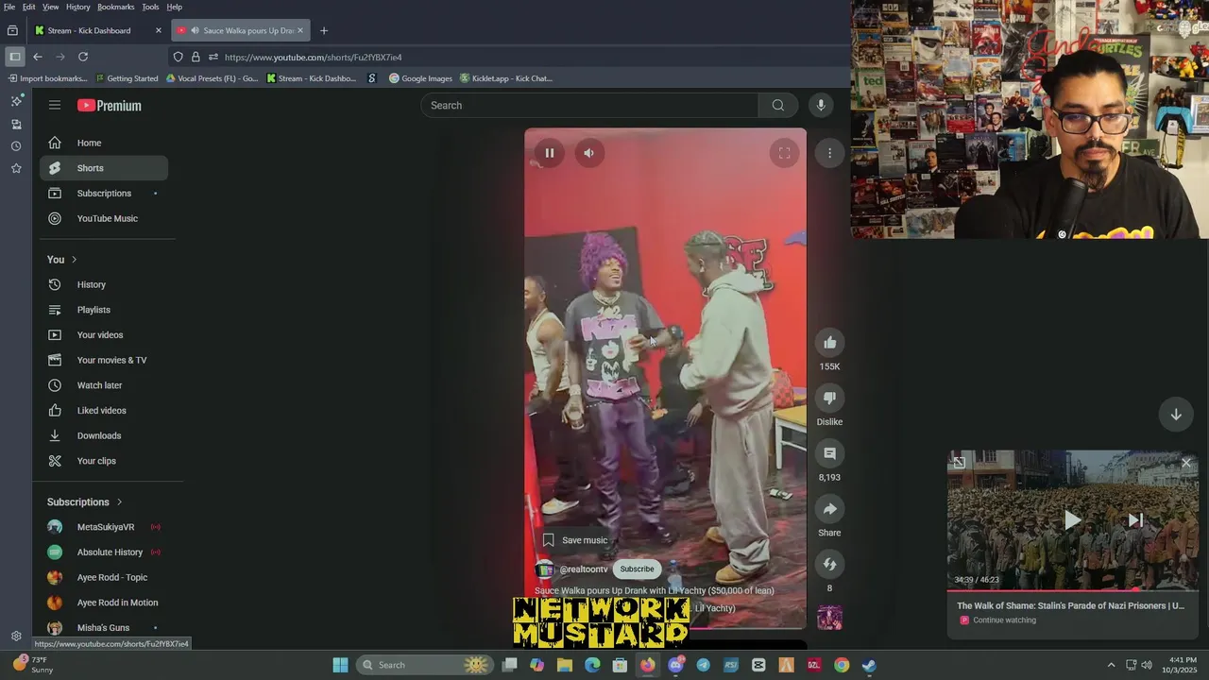
Task: Go to YouTube Premium home logo
Action: coord(110,106)
